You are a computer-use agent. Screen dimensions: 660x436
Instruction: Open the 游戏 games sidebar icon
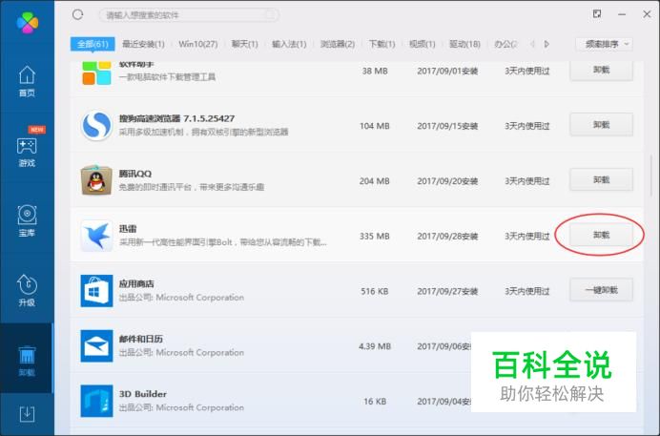(x=27, y=152)
